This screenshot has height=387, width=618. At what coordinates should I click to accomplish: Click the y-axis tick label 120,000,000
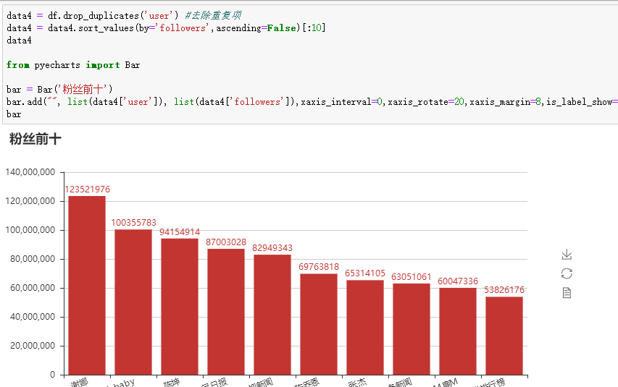[30, 201]
